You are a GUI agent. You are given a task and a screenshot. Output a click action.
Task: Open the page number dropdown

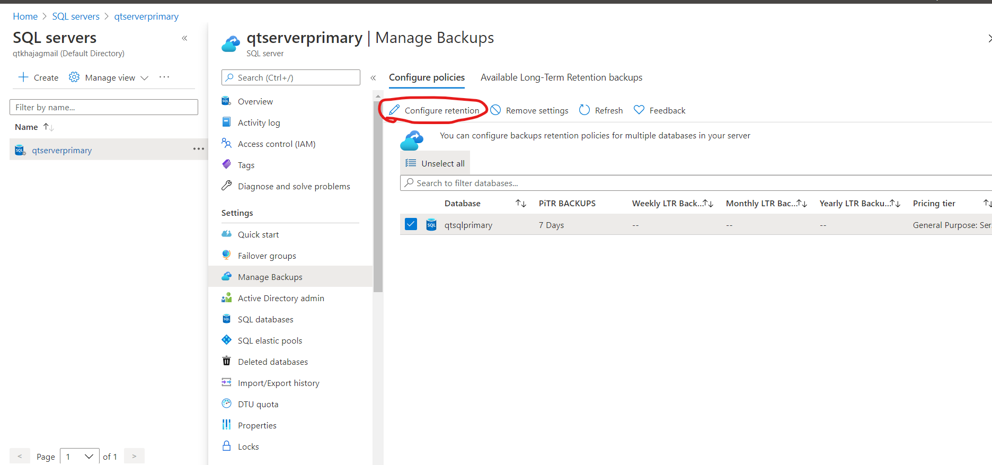point(79,457)
